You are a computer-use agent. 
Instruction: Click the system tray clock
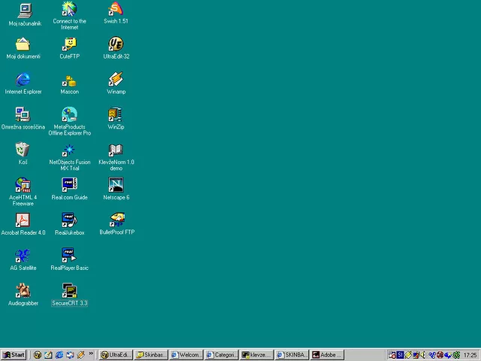[470, 355]
